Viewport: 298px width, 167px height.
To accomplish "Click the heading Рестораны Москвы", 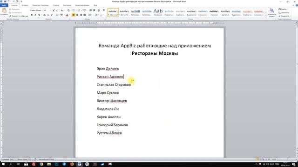I will (x=155, y=53).
